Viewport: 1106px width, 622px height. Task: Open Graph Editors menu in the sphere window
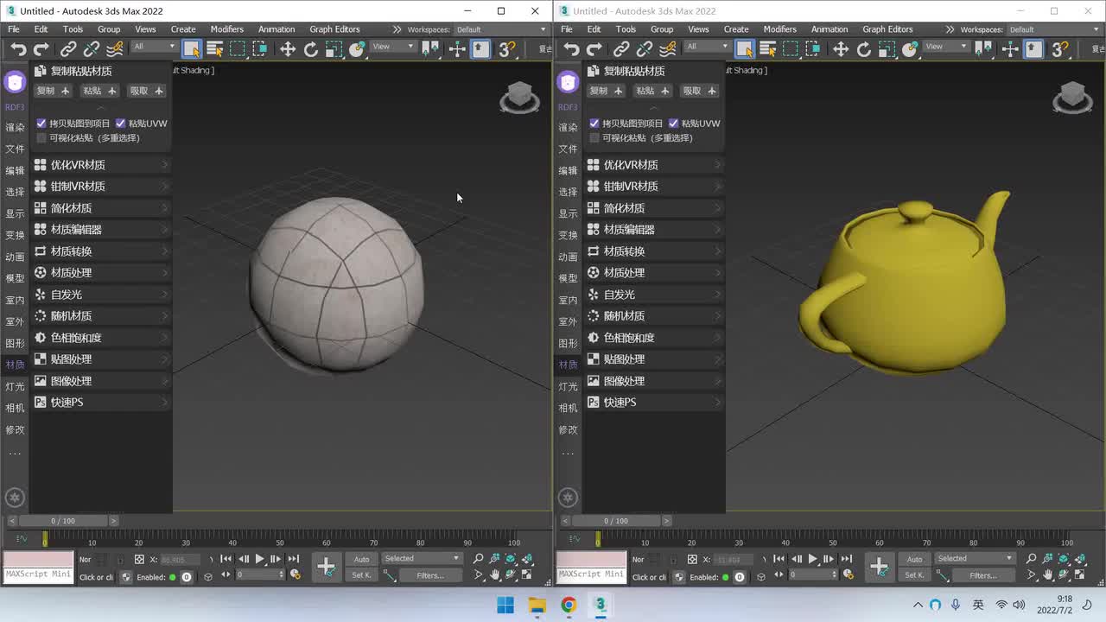(x=334, y=29)
